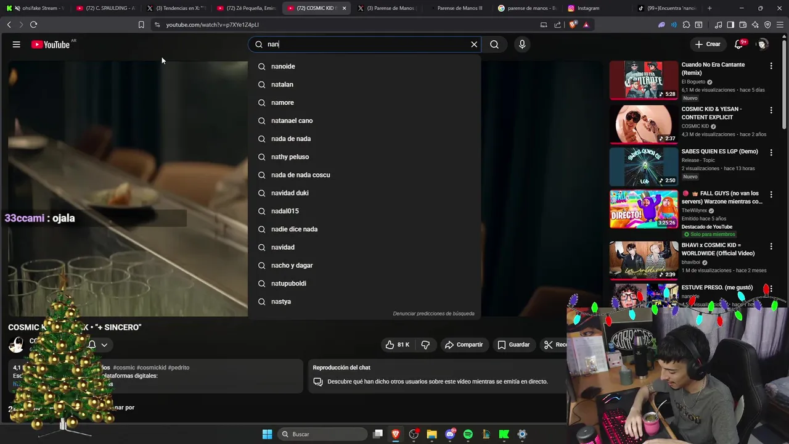Viewport: 789px width, 444px height.
Task: Switch to the 'Tendencias en X' tab
Action: (x=176, y=8)
